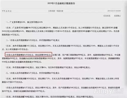Click the red-outlined 人民币贷款增加3.23万亿元 sentence

pos(28,55)
